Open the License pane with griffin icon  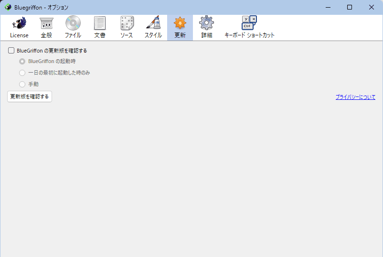tap(19, 27)
